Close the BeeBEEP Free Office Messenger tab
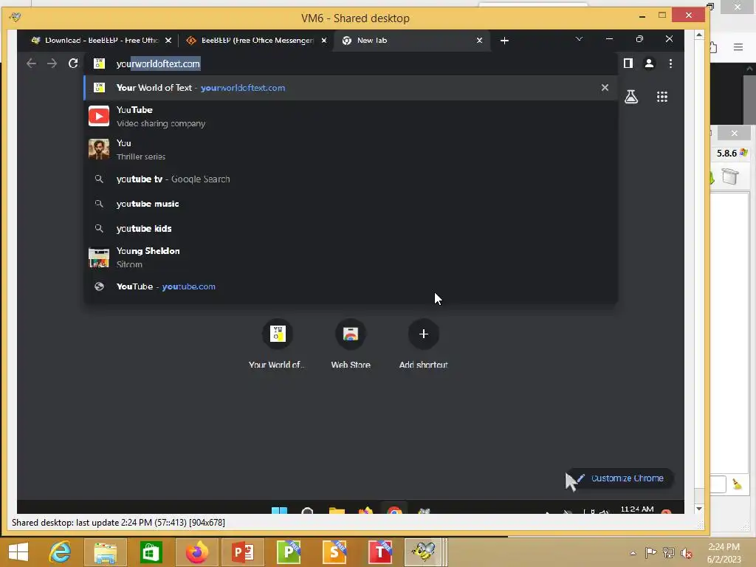 pos(324,41)
